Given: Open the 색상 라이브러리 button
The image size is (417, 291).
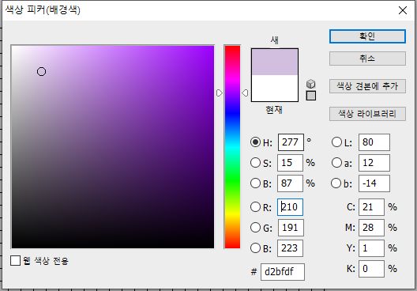Looking at the screenshot, I should click(367, 114).
